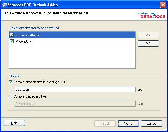Screen dimensions: 168x132
Task: Enable Compress attached files option
Action: [10, 96]
